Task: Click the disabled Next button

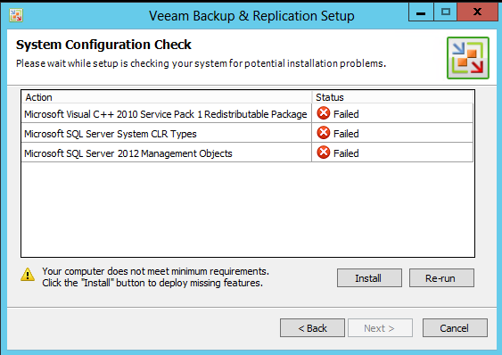Action: (x=380, y=327)
